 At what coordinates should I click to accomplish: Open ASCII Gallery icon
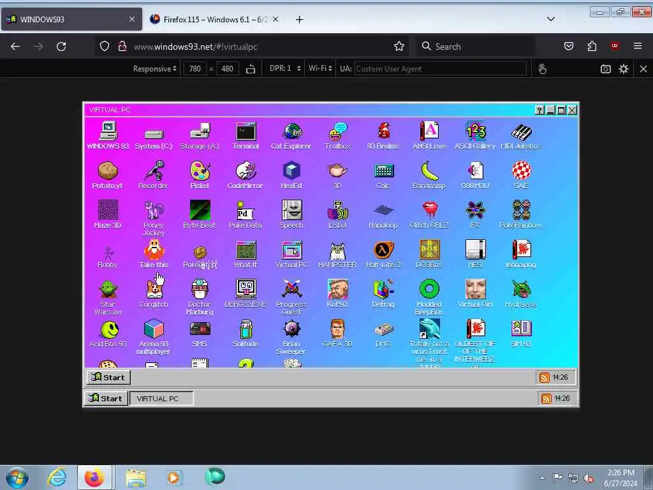tap(475, 136)
